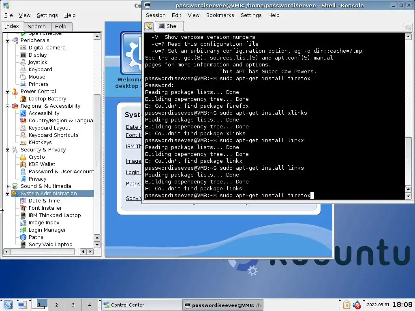
Task: Click the show desktop panel icon
Action: 22,305
